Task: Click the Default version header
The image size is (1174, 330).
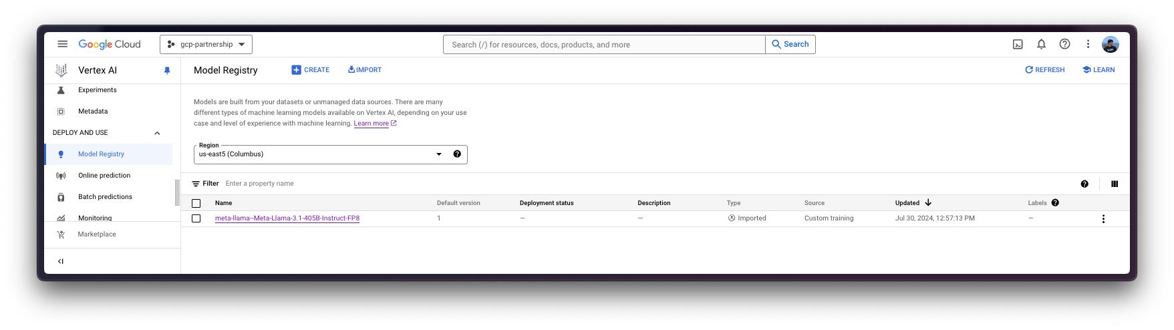Action: [x=458, y=203]
